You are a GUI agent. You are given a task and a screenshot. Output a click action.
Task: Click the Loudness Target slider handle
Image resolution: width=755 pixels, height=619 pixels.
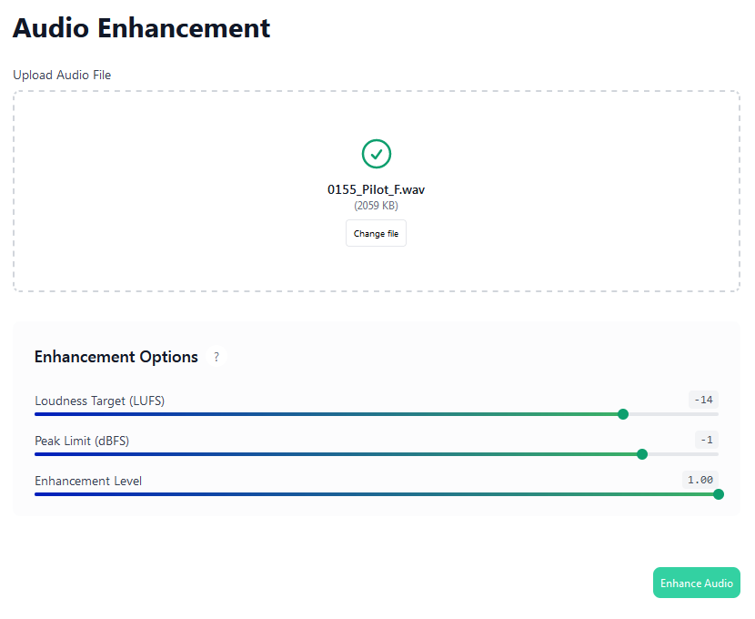[x=623, y=414]
